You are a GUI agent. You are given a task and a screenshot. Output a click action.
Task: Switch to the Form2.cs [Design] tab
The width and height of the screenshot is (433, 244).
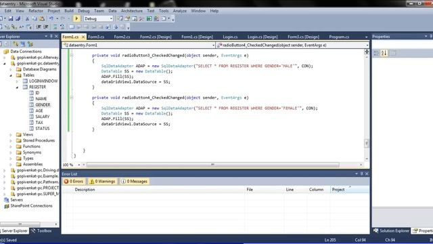[156, 37]
